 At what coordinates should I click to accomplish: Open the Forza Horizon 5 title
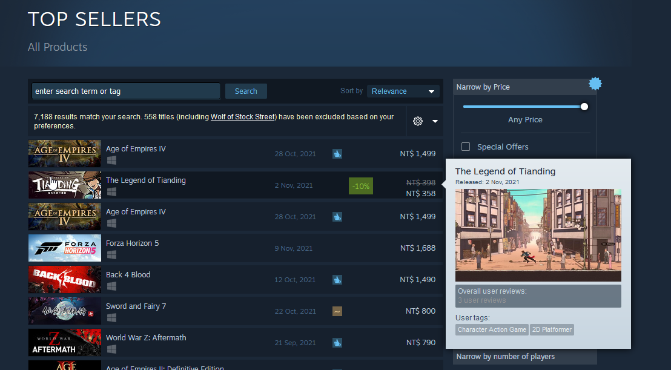tap(132, 243)
